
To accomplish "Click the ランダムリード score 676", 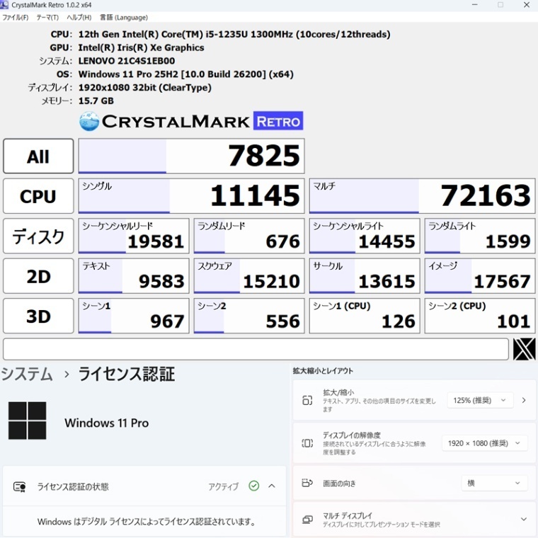I will pos(249,236).
